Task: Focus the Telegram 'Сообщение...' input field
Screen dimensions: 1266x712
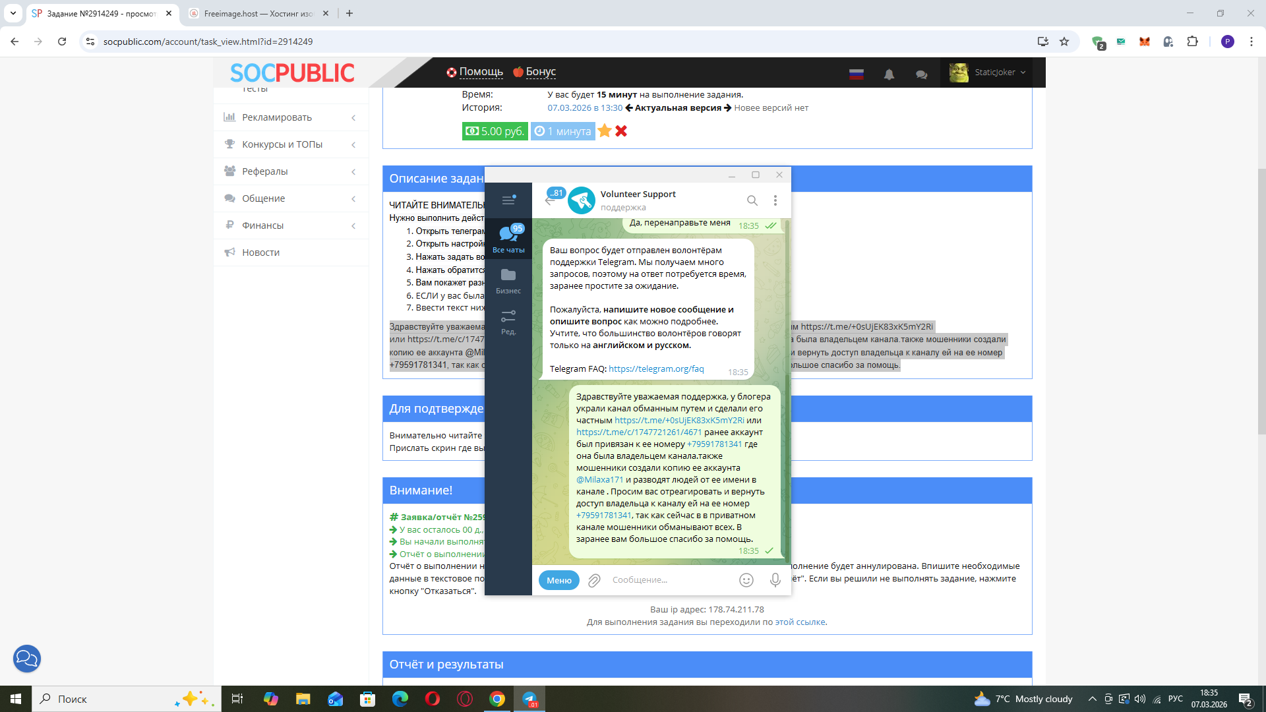Action: [x=671, y=580]
